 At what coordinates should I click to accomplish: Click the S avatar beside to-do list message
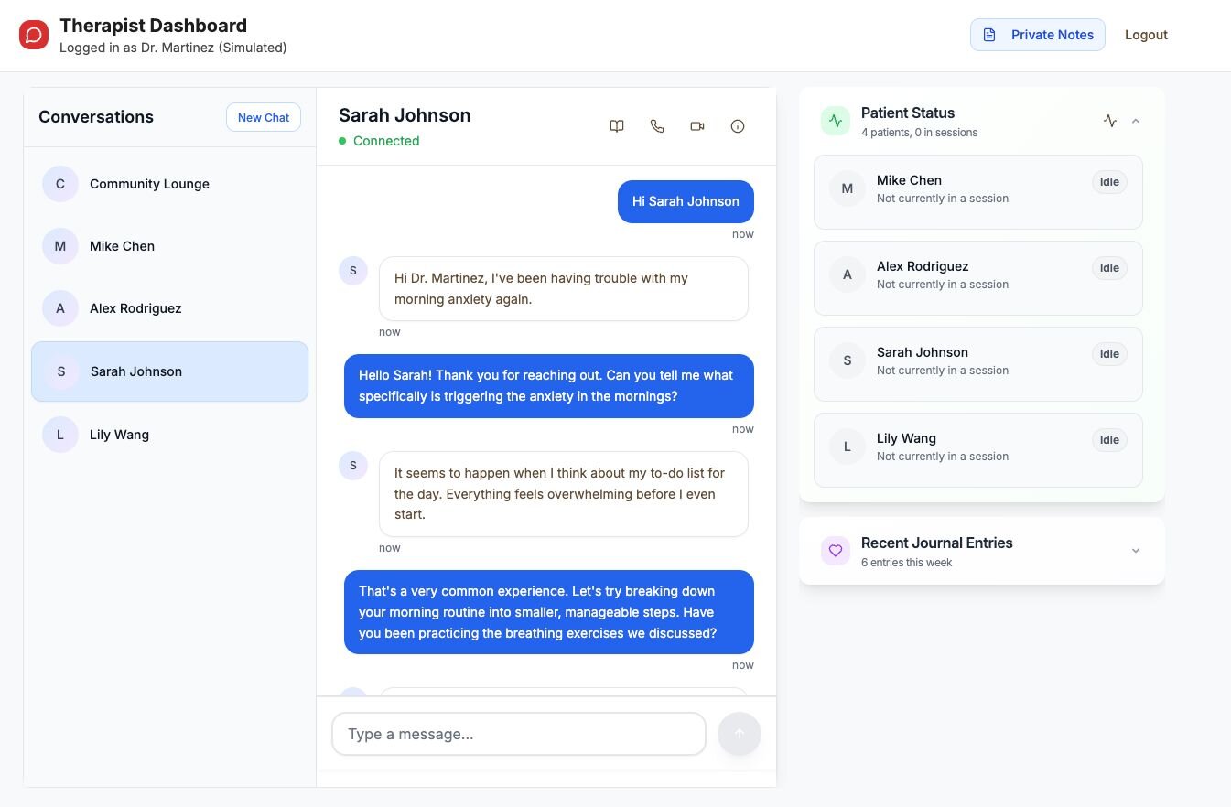[x=353, y=466]
